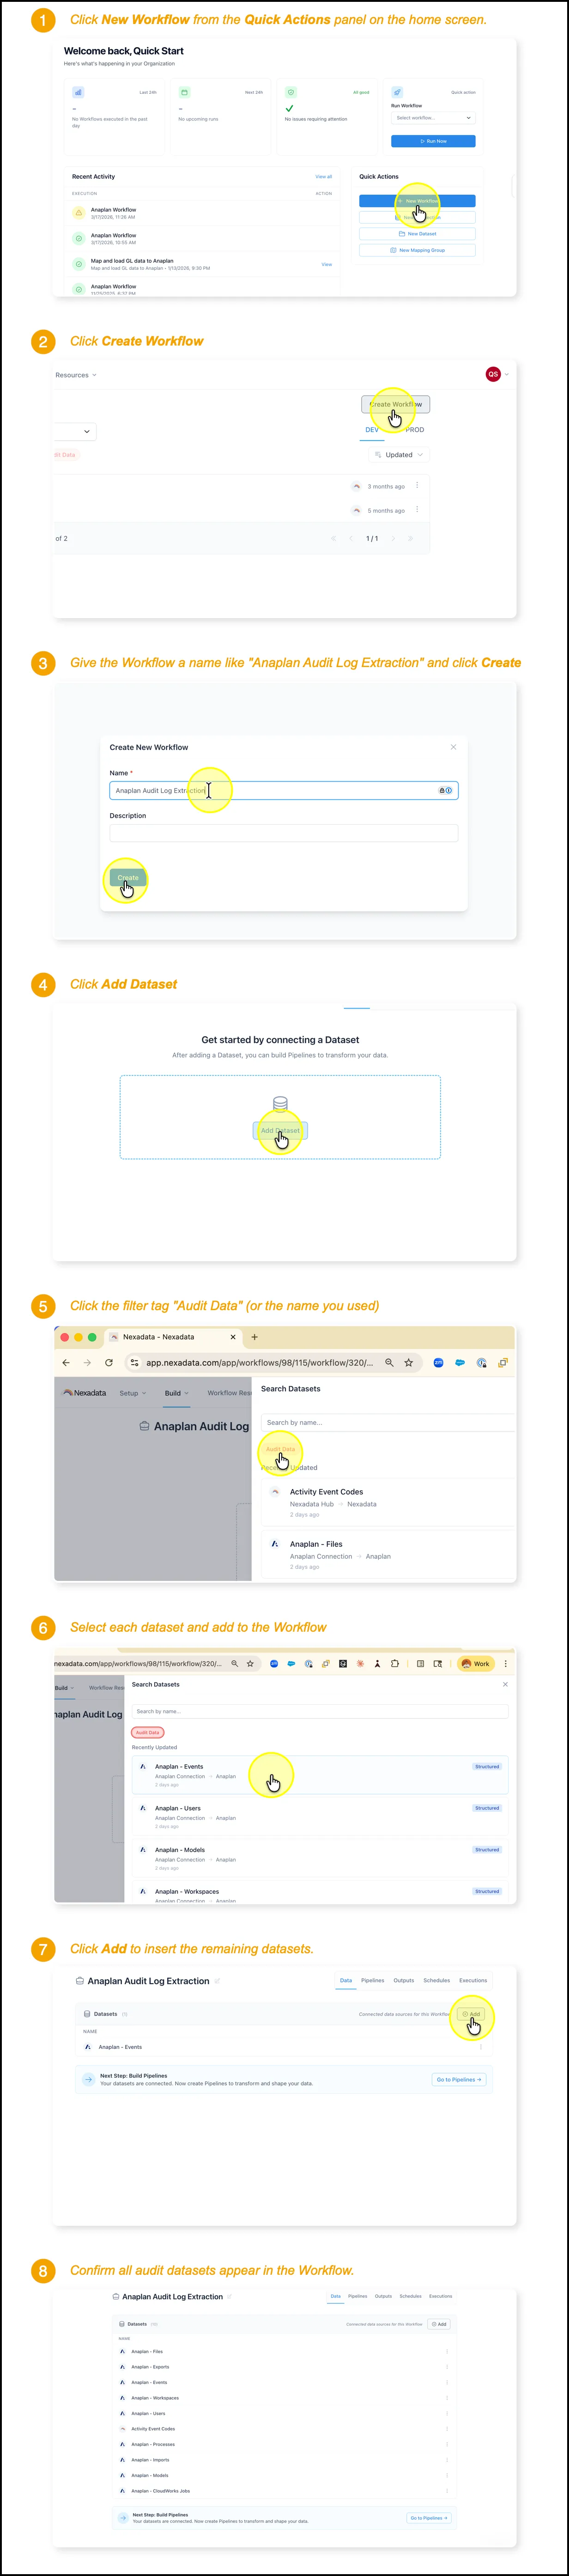Click the workflow Description field
569x2576 pixels.
(x=284, y=833)
